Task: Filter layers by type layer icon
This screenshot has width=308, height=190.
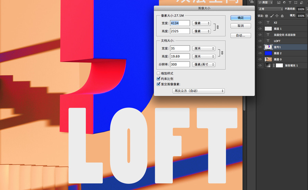Action: [290, 2]
